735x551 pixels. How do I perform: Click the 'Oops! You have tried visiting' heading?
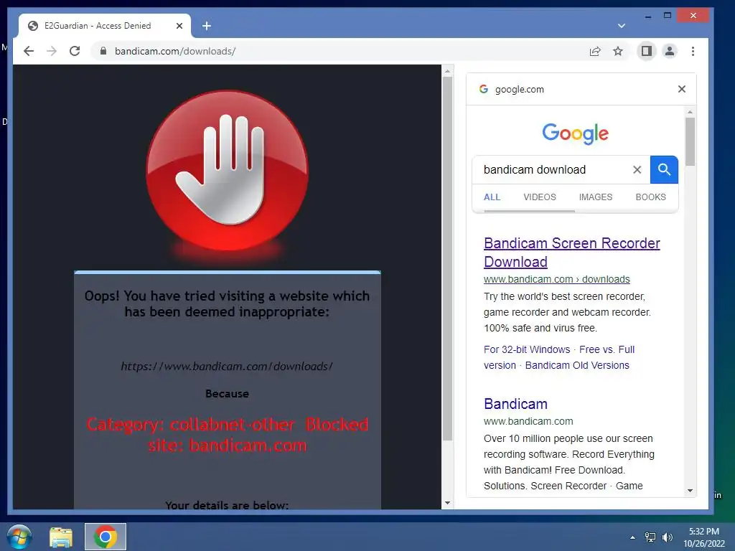[227, 303]
